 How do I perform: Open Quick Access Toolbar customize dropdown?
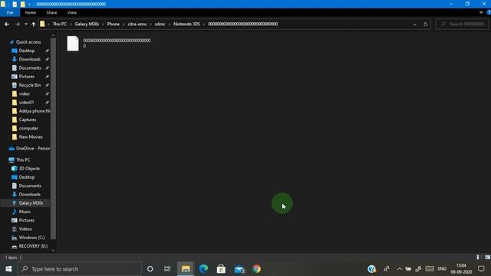pyautogui.click(x=29, y=5)
